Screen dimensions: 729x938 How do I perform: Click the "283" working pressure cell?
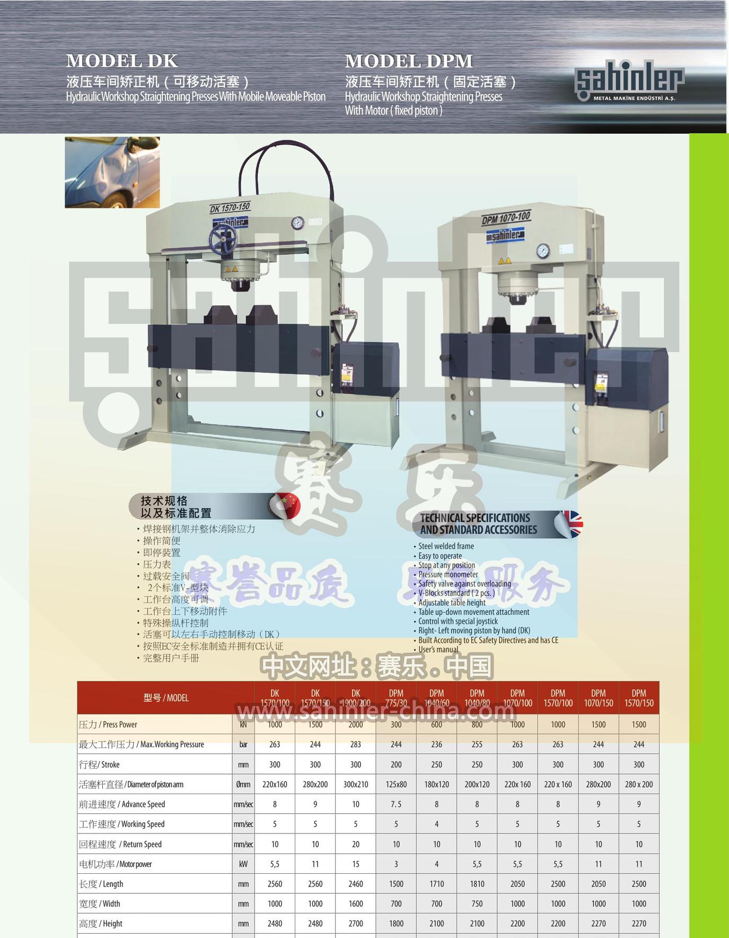point(356,744)
